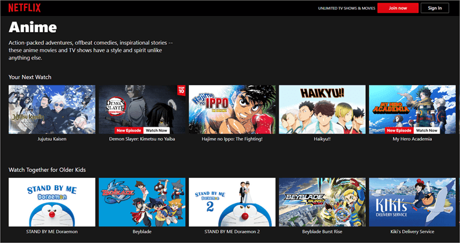Viewport: 460px width, 243px height.
Task: Click the Anime page heading
Action: click(33, 27)
